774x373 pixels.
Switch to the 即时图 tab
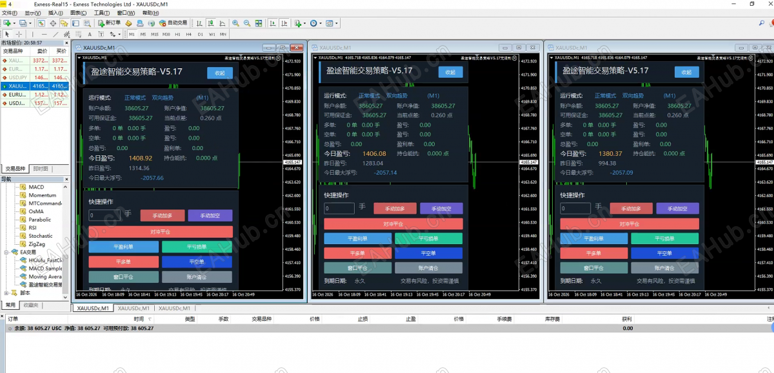[41, 169]
